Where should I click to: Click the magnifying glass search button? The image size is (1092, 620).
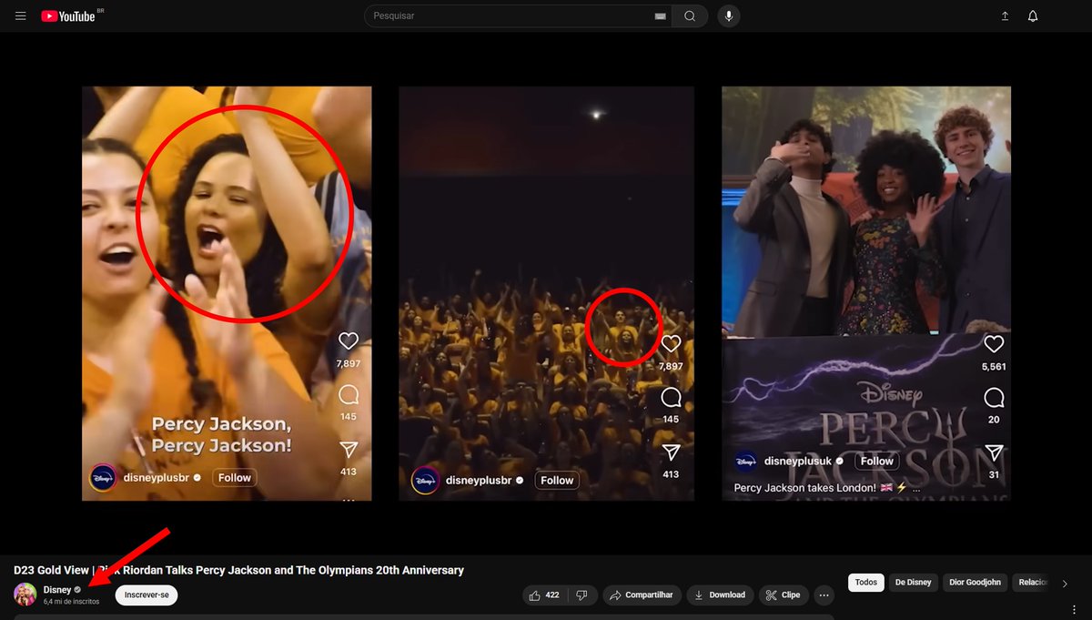click(690, 16)
